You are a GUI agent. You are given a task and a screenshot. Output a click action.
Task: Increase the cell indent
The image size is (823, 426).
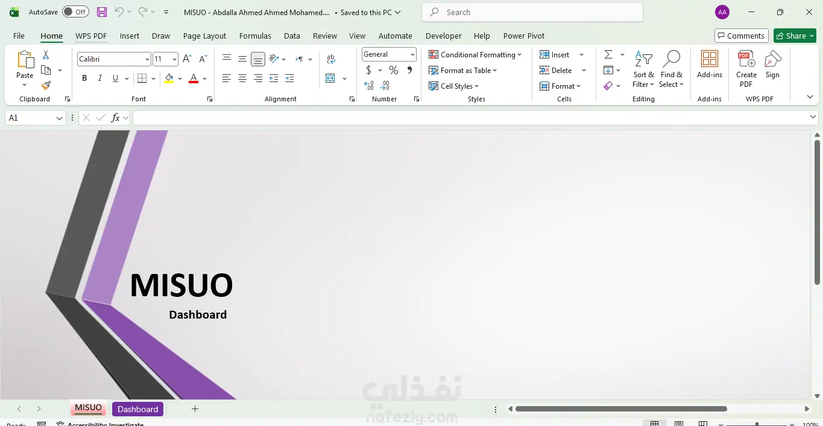point(289,78)
